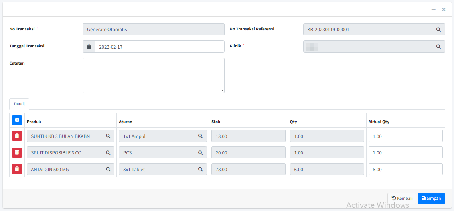The image size is (454, 211).
Task: Open Aturan lookup for PCS row
Action: pos(200,152)
